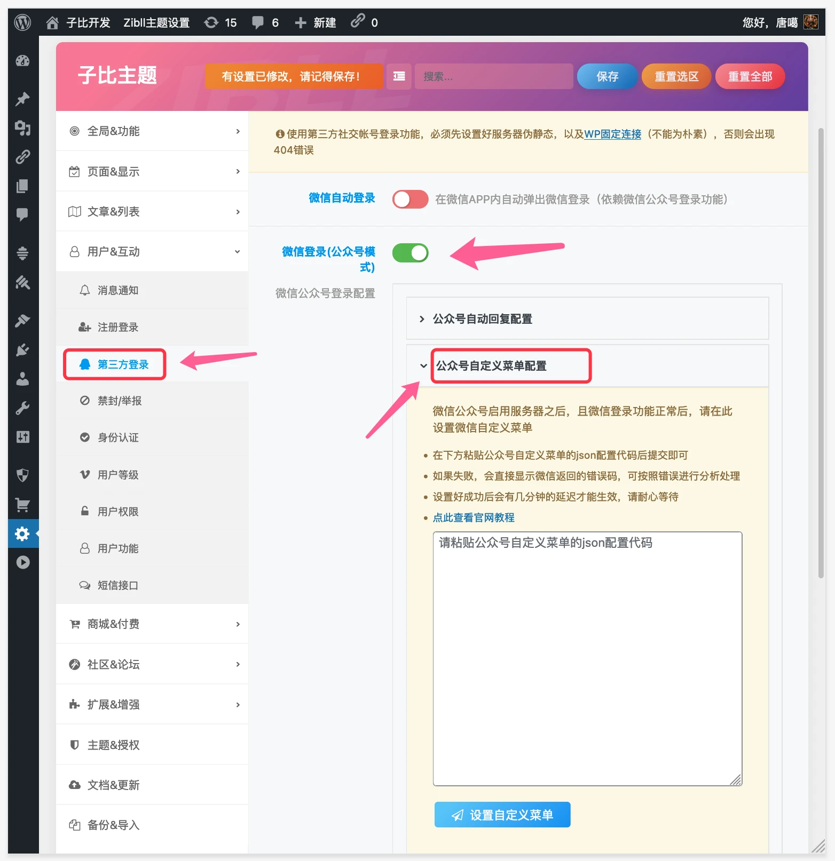Open 主题&授权 menu item

tap(152, 745)
